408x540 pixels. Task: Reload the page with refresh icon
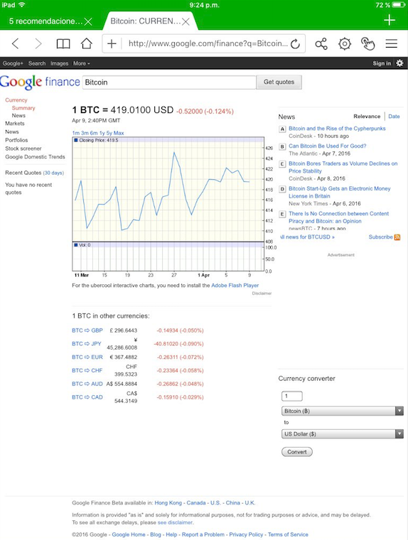coord(295,44)
